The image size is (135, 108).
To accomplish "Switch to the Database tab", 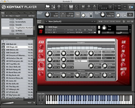I will (x=15, y=13).
